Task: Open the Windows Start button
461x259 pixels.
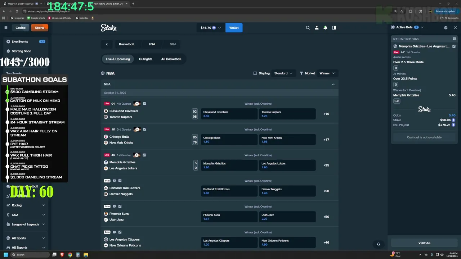Action: [x=6, y=255]
